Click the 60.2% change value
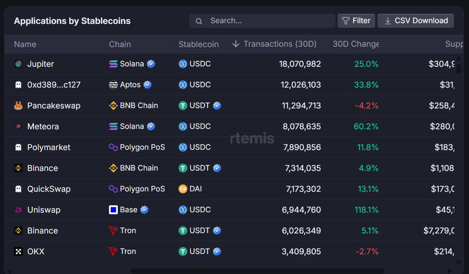 (365, 126)
